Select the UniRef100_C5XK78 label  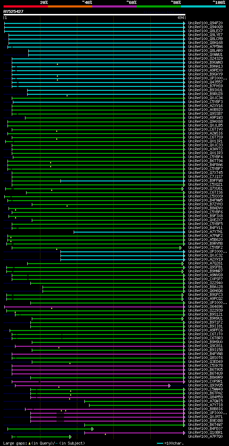click(x=205, y=365)
